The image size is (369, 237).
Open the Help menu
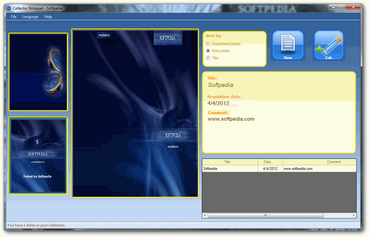coord(48,17)
